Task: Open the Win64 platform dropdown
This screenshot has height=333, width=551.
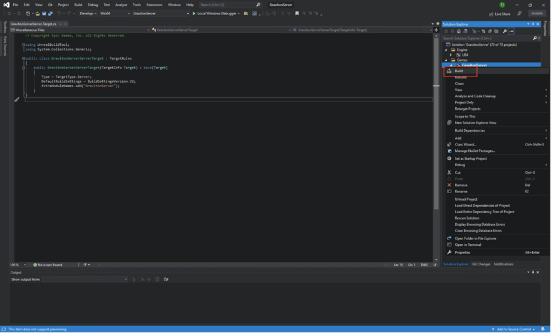Action: [x=115, y=13]
